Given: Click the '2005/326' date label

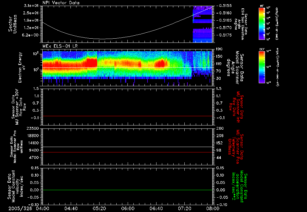Looking at the screenshot, I should (x=20, y=208).
